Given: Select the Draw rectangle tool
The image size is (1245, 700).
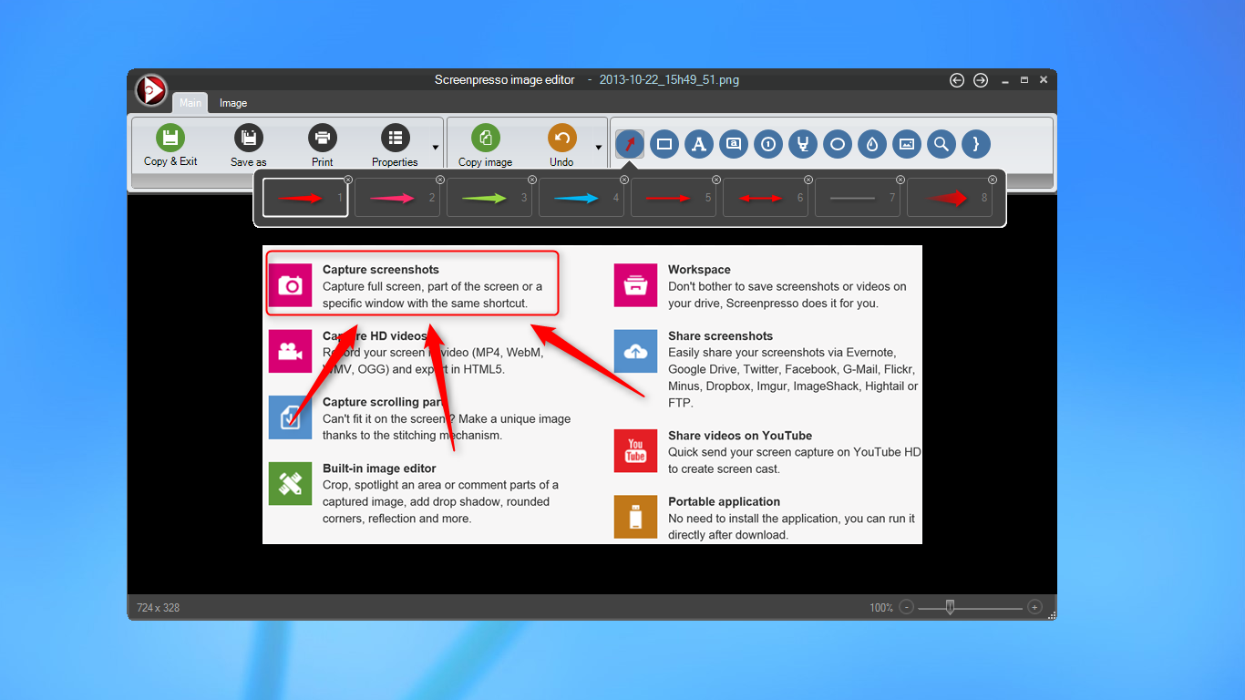Looking at the screenshot, I should coord(664,144).
